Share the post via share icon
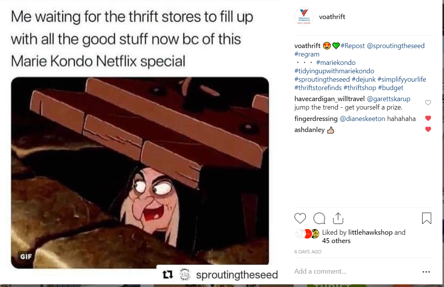Screen dimensions: 444x287 pos(338,218)
